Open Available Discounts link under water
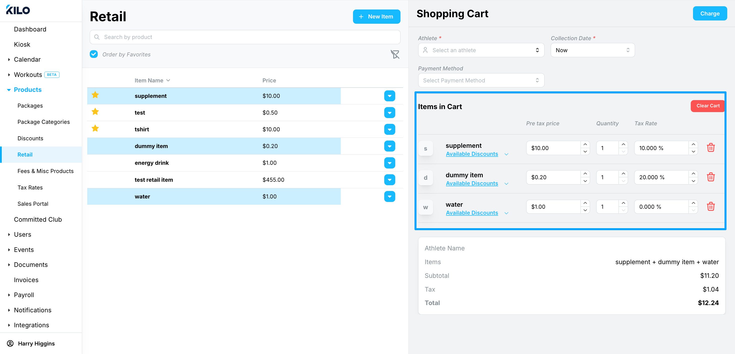This screenshot has width=735, height=354. pos(472,213)
